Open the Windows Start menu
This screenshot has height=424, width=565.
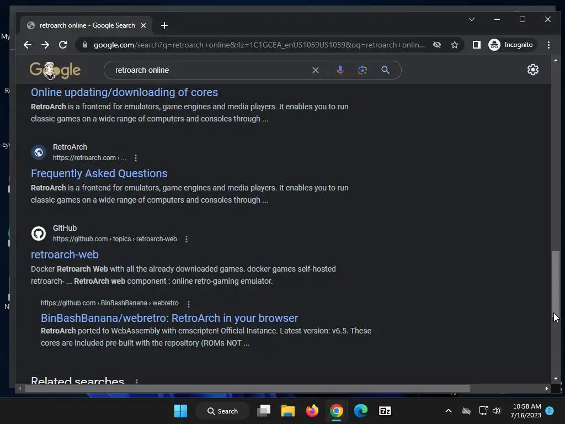(180, 411)
